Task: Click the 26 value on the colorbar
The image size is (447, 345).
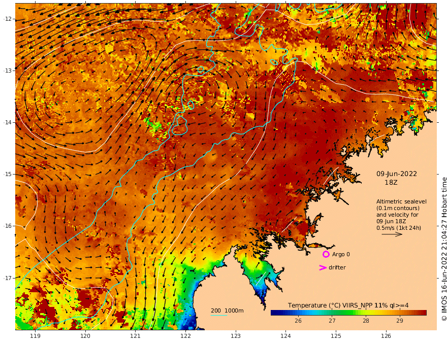Action: [298, 321]
